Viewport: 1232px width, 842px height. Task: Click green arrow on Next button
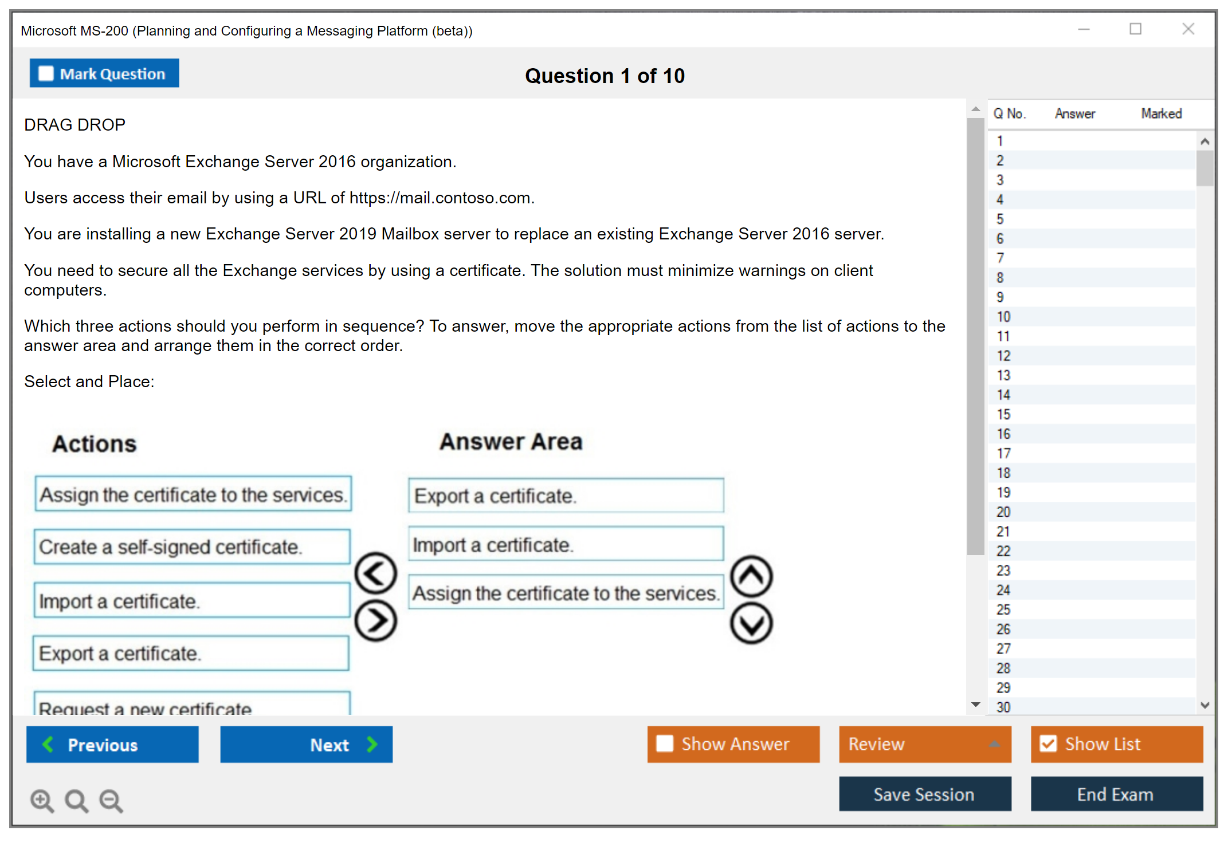click(372, 744)
